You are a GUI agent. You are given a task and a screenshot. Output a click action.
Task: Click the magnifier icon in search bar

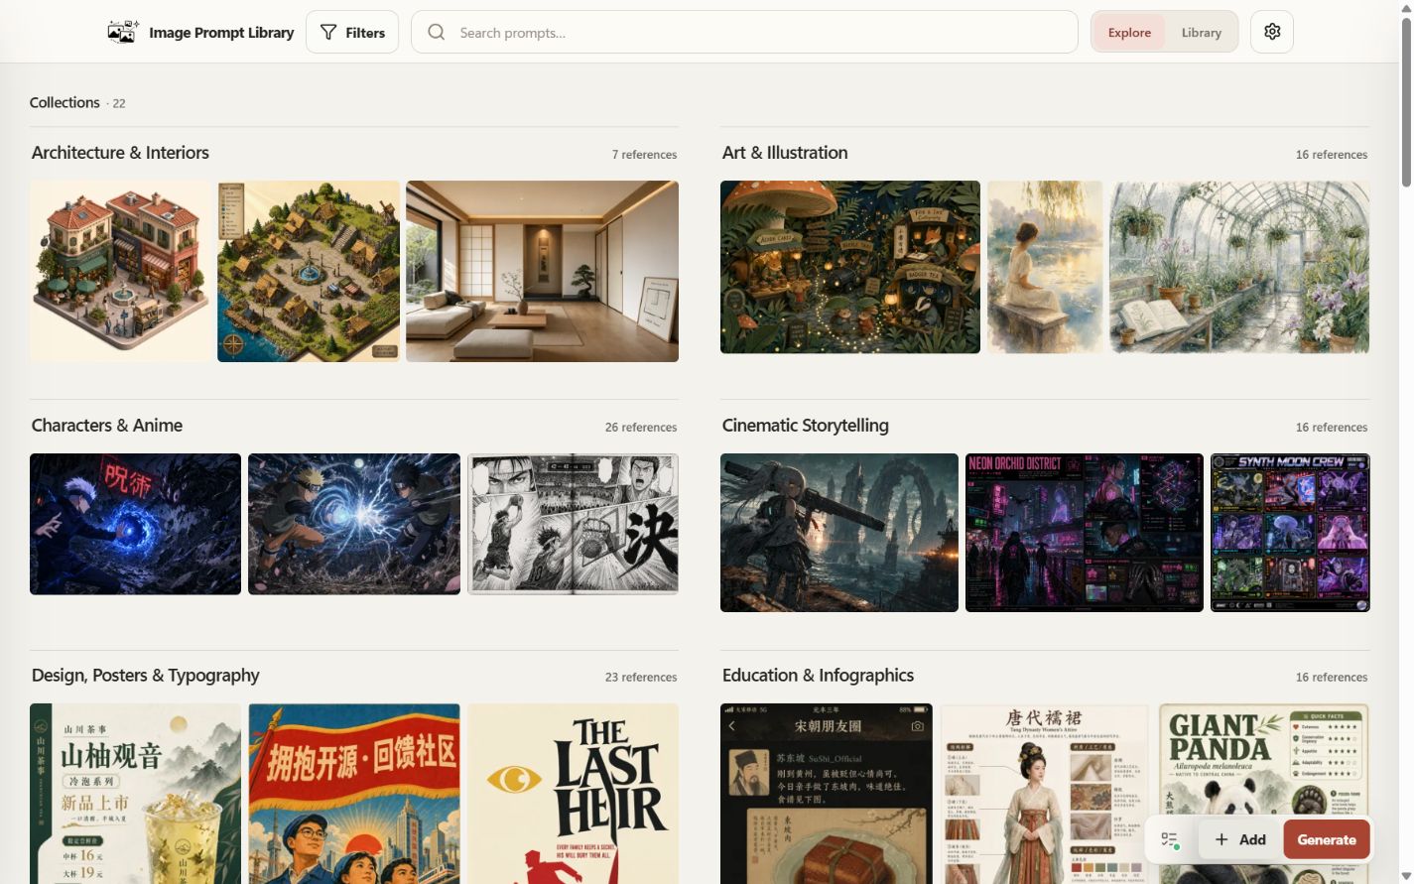(437, 32)
